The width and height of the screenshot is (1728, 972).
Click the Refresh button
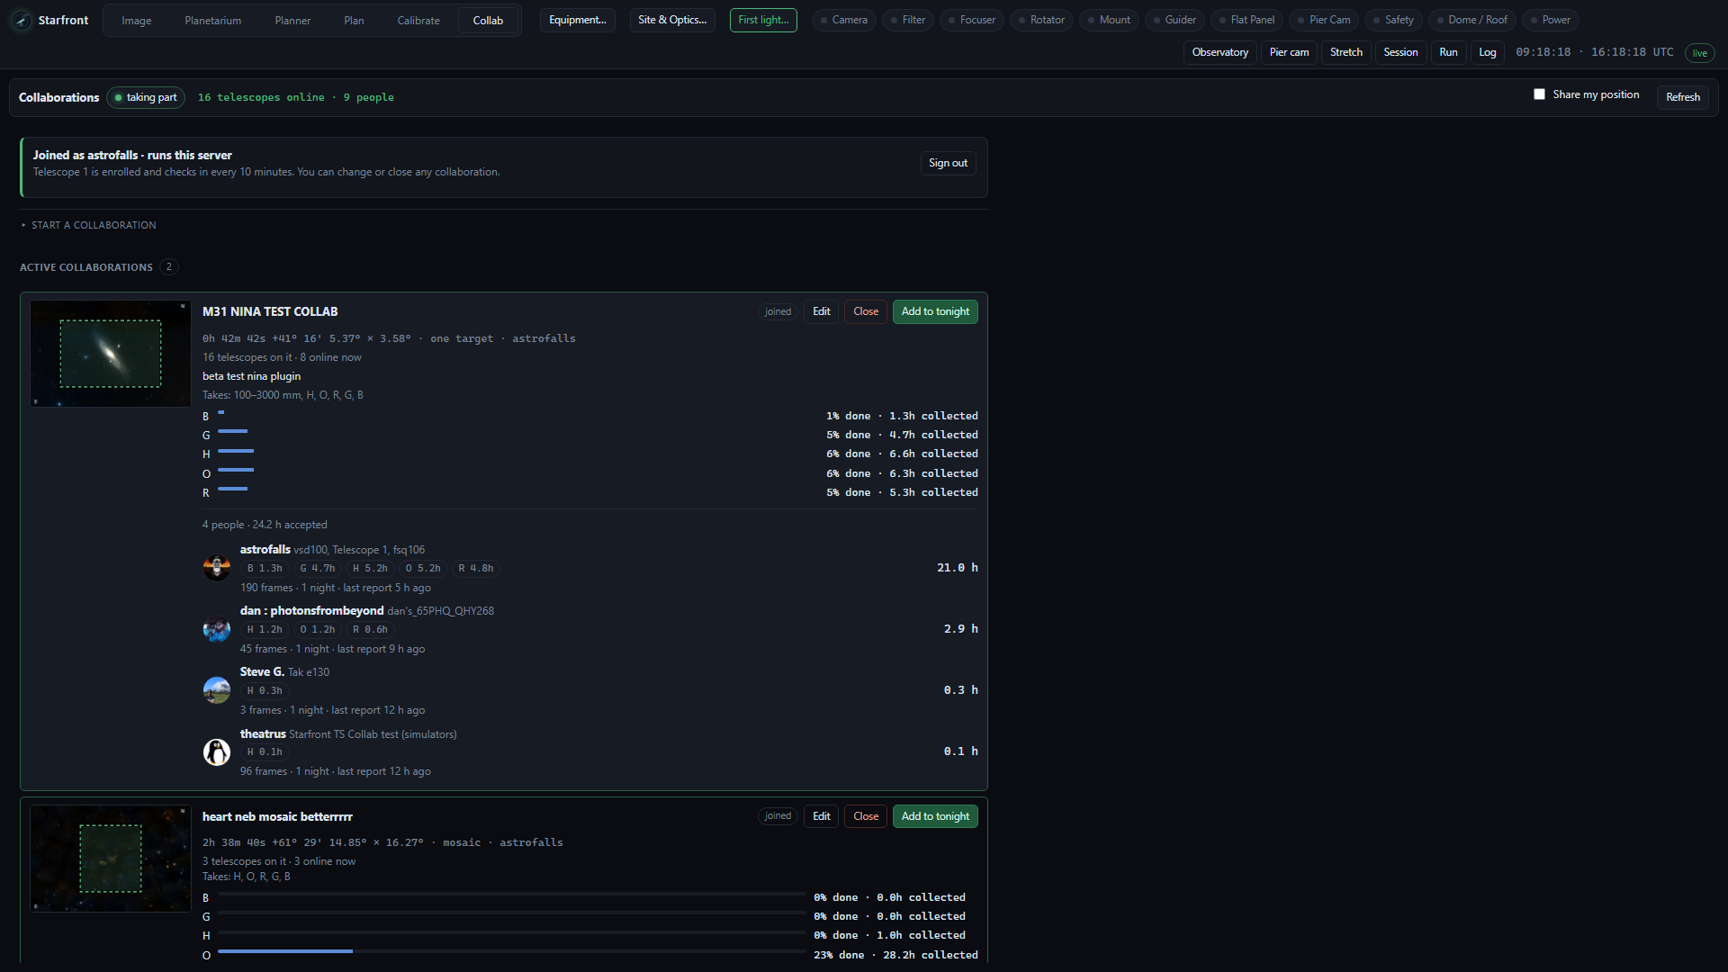coord(1682,97)
